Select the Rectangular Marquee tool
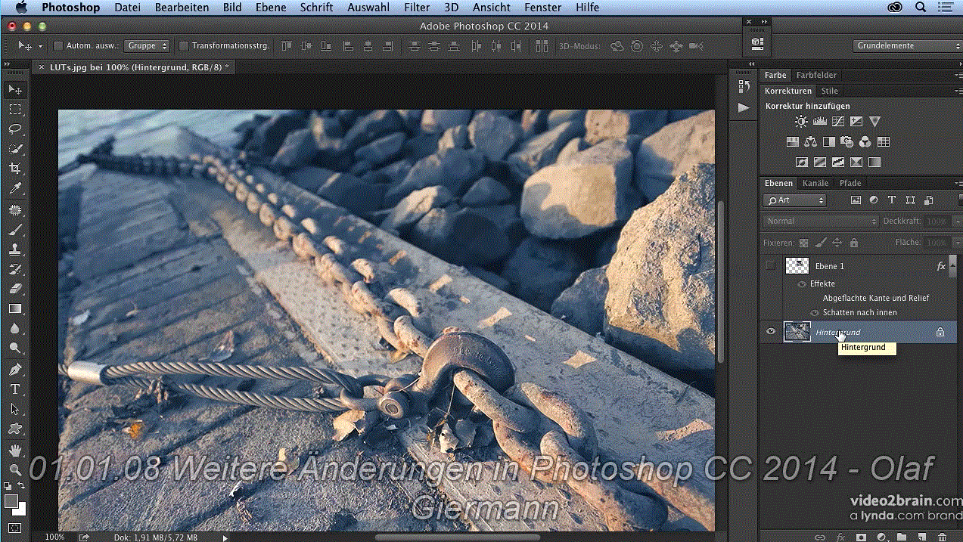The height and width of the screenshot is (542, 963). [14, 110]
